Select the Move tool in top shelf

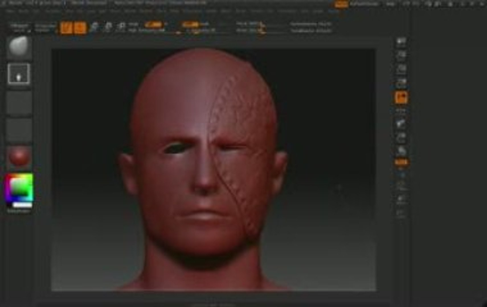pos(94,27)
